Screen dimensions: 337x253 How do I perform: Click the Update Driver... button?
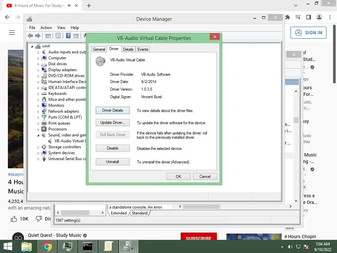[x=113, y=123]
